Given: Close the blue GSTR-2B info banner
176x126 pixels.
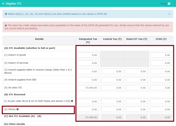Looking at the screenshot, I should (169, 14).
